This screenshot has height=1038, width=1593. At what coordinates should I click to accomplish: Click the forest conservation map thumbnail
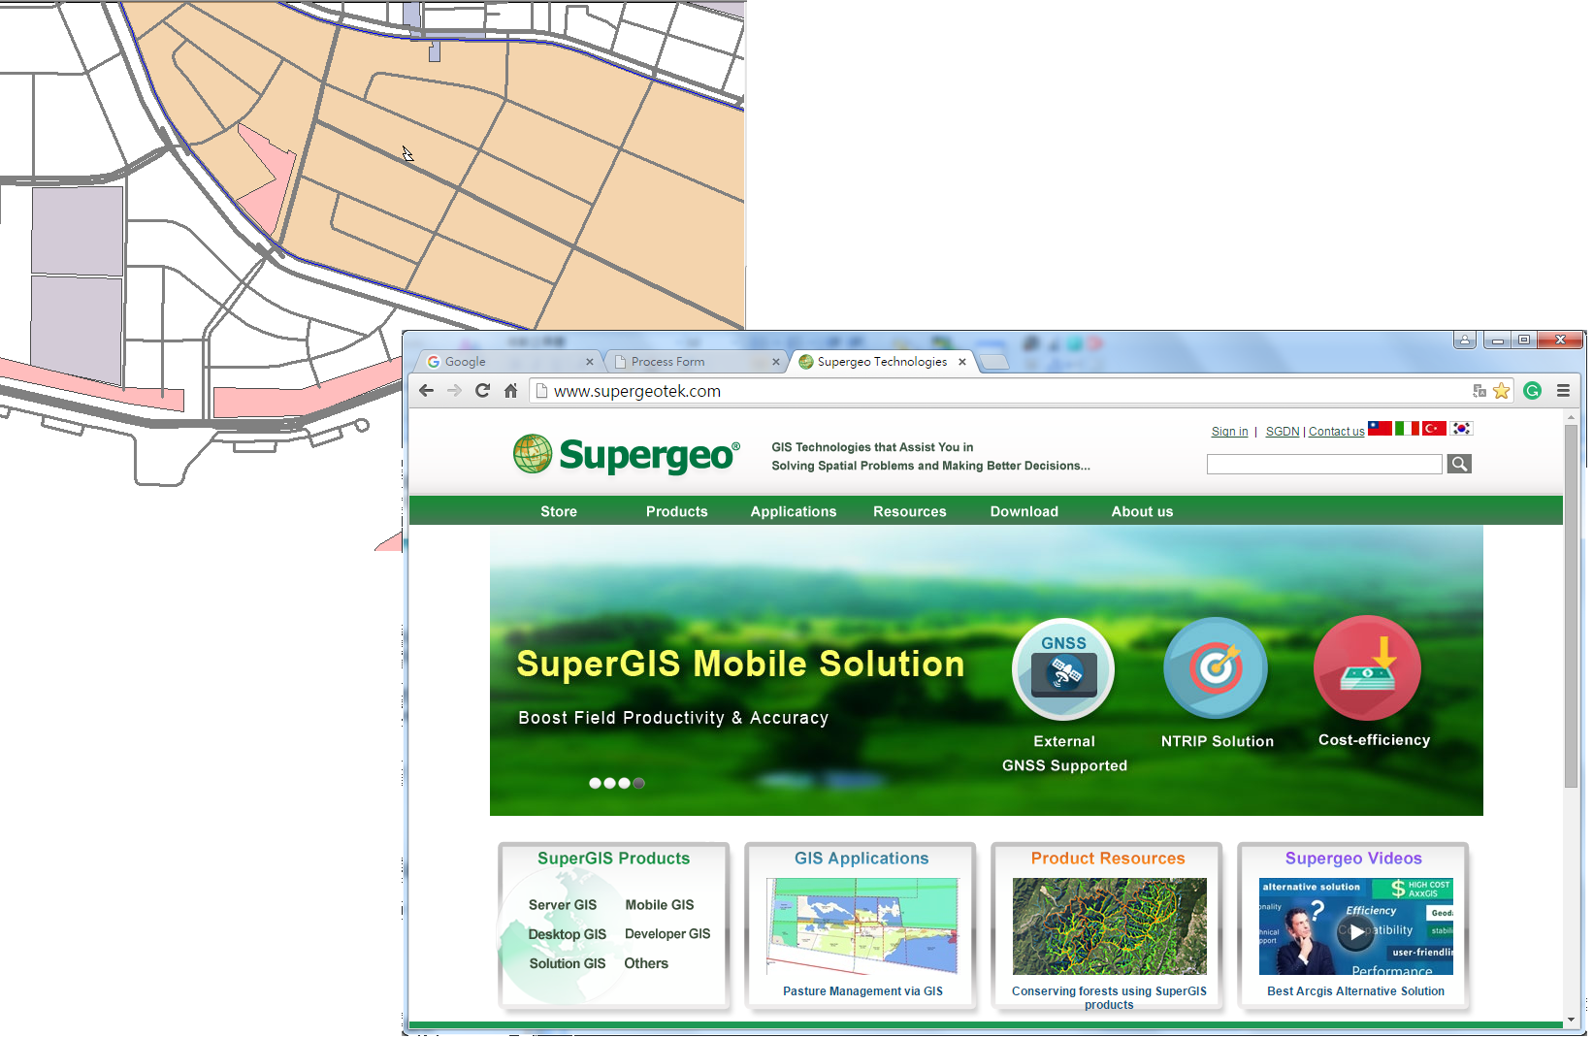pyautogui.click(x=1109, y=926)
